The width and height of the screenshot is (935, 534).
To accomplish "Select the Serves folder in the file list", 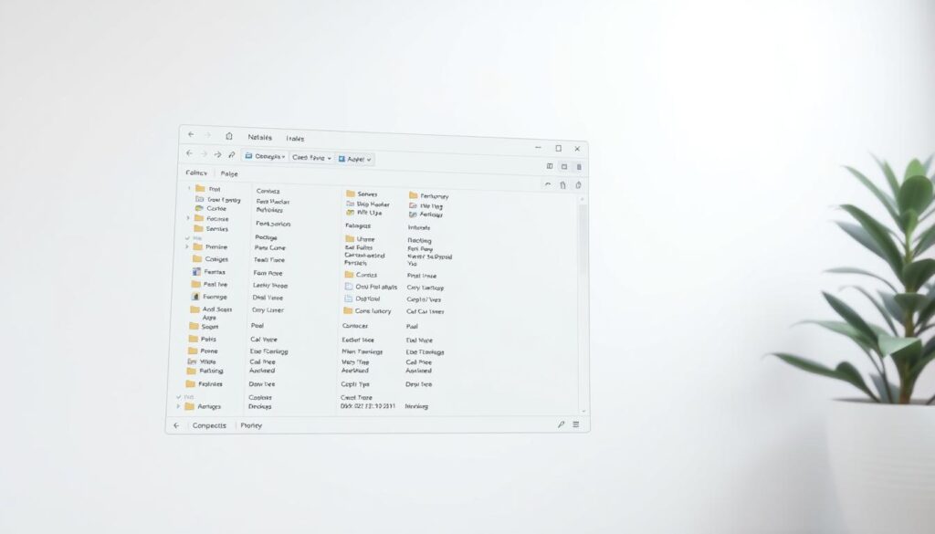I will tap(369, 194).
